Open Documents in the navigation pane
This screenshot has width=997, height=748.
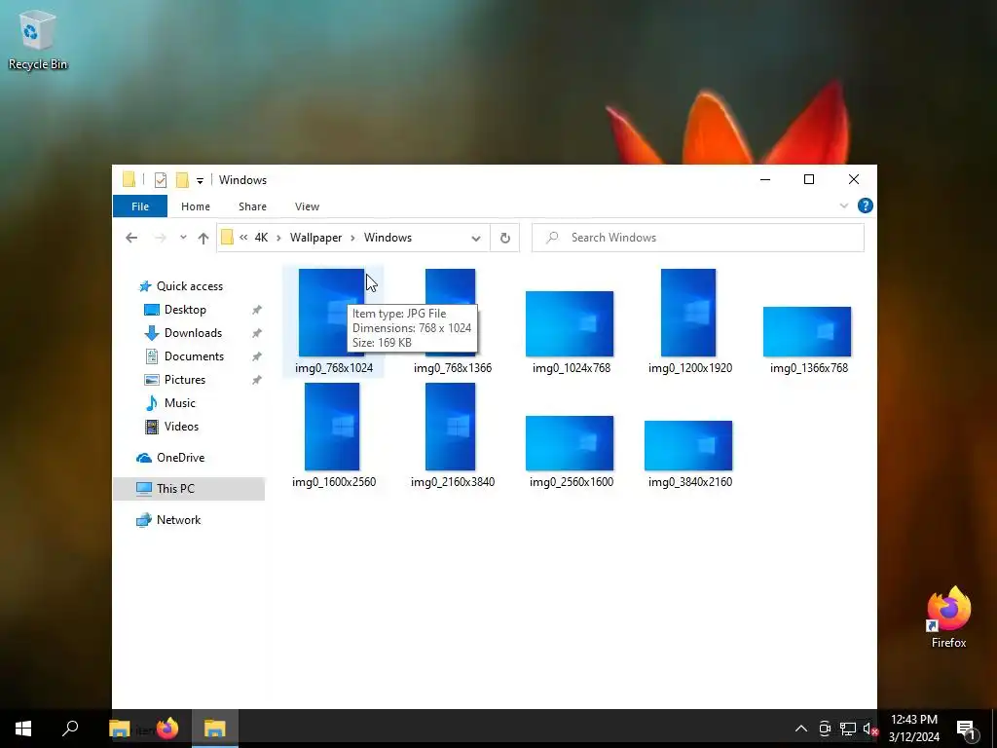coord(194,356)
